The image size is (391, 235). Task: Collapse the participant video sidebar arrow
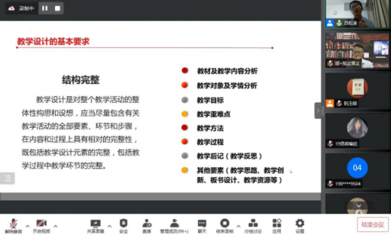click(x=318, y=111)
